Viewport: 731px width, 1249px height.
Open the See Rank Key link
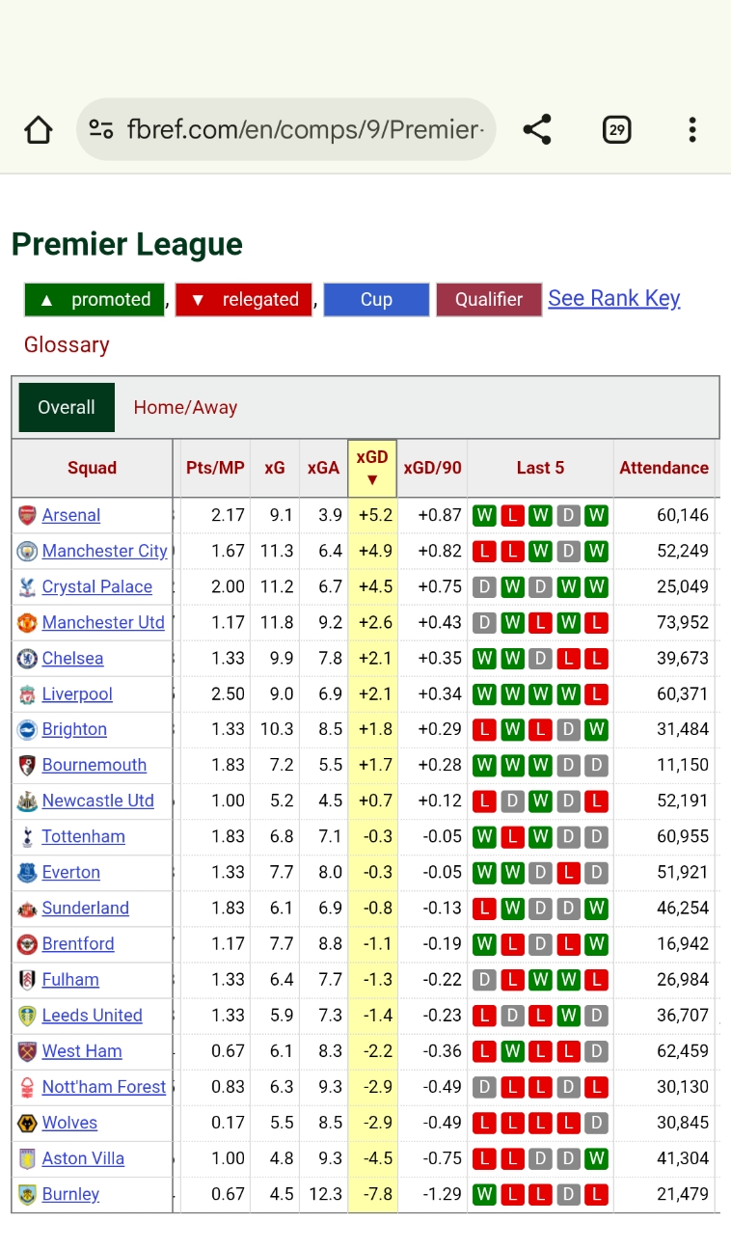click(613, 298)
